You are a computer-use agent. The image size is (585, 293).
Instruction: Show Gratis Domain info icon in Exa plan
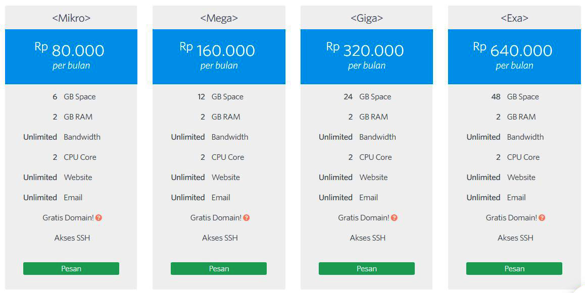(x=542, y=218)
